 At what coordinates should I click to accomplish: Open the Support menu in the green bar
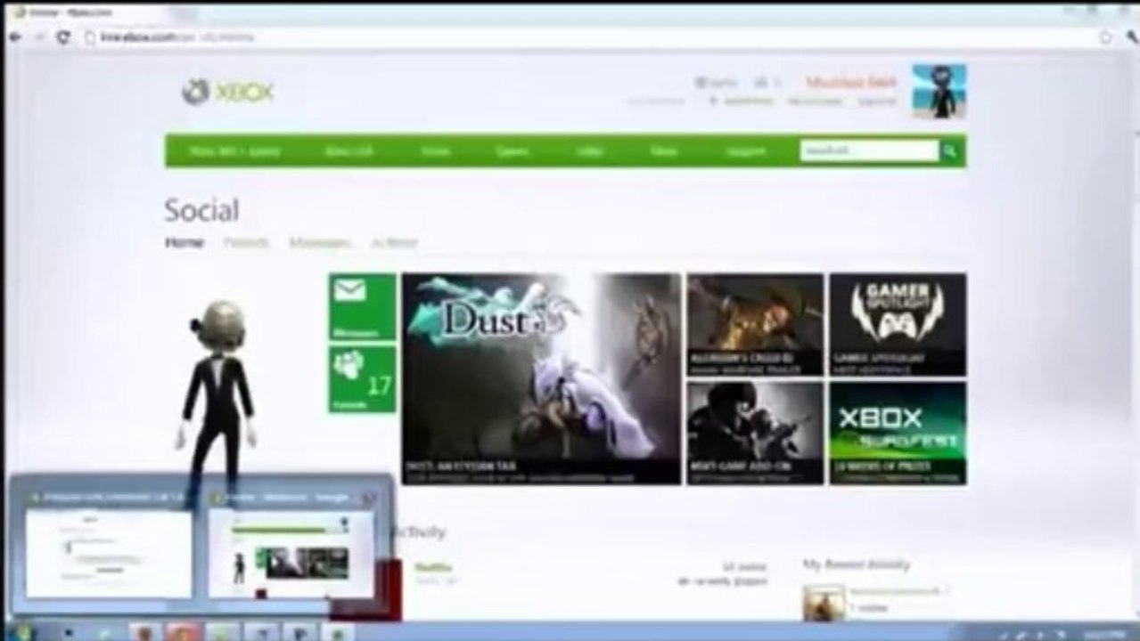(x=745, y=151)
